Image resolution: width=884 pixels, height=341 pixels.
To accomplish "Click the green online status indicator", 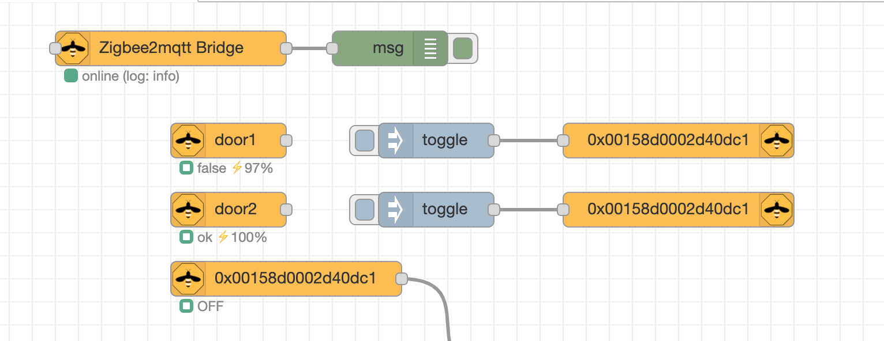I will click(x=71, y=75).
